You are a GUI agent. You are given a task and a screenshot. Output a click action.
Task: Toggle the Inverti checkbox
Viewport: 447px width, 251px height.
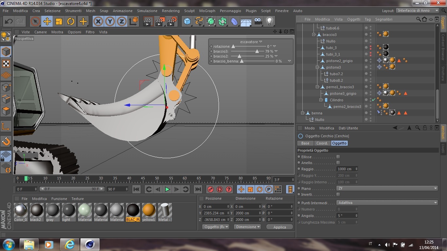[x=338, y=194]
